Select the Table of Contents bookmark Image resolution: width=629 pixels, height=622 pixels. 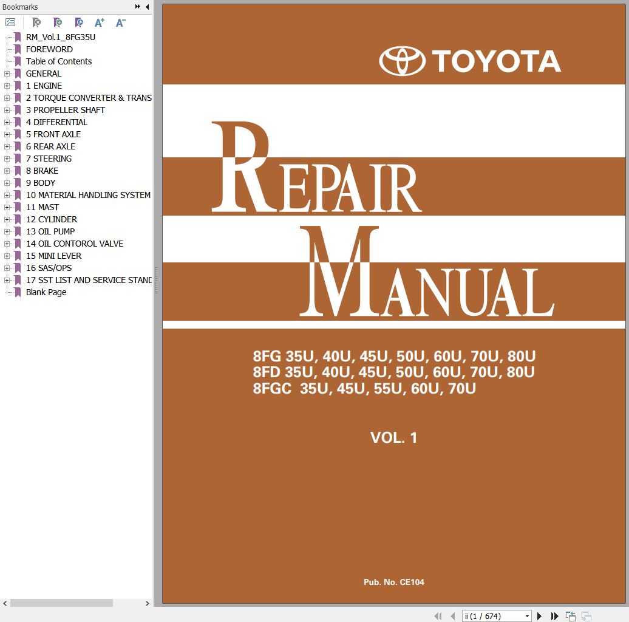[59, 61]
